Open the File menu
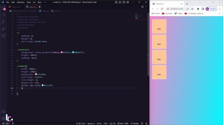Image resolution: width=223 pixels, height=125 pixels. point(8,2)
